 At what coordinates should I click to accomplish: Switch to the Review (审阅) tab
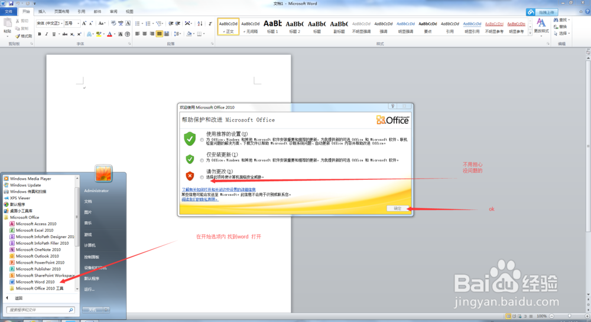pyautogui.click(x=113, y=12)
